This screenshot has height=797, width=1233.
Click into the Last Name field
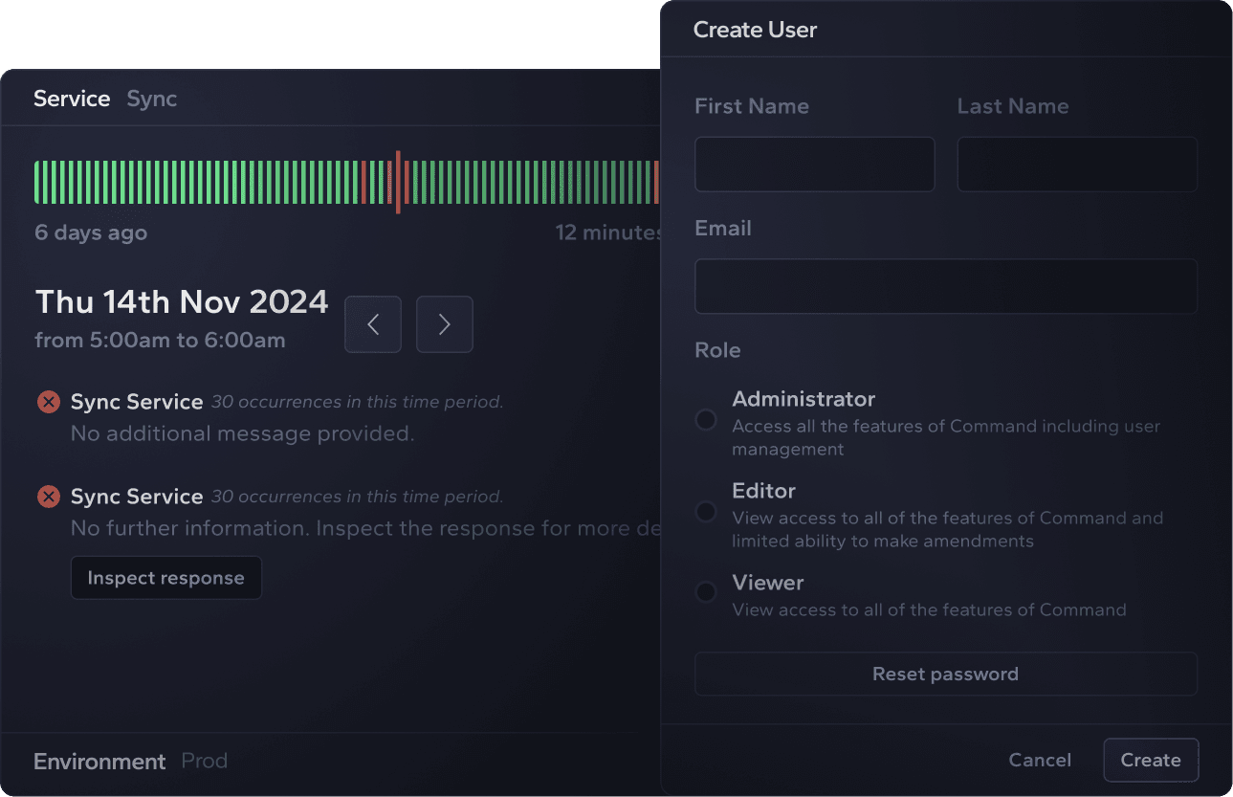[1077, 164]
